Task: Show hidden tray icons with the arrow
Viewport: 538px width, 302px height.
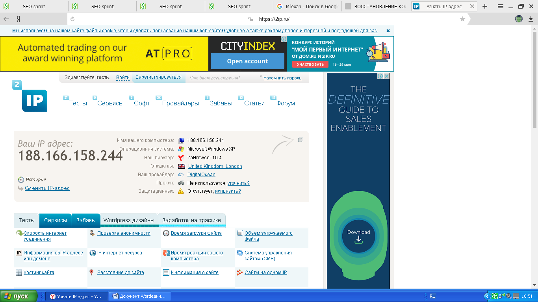Action: 487,296
